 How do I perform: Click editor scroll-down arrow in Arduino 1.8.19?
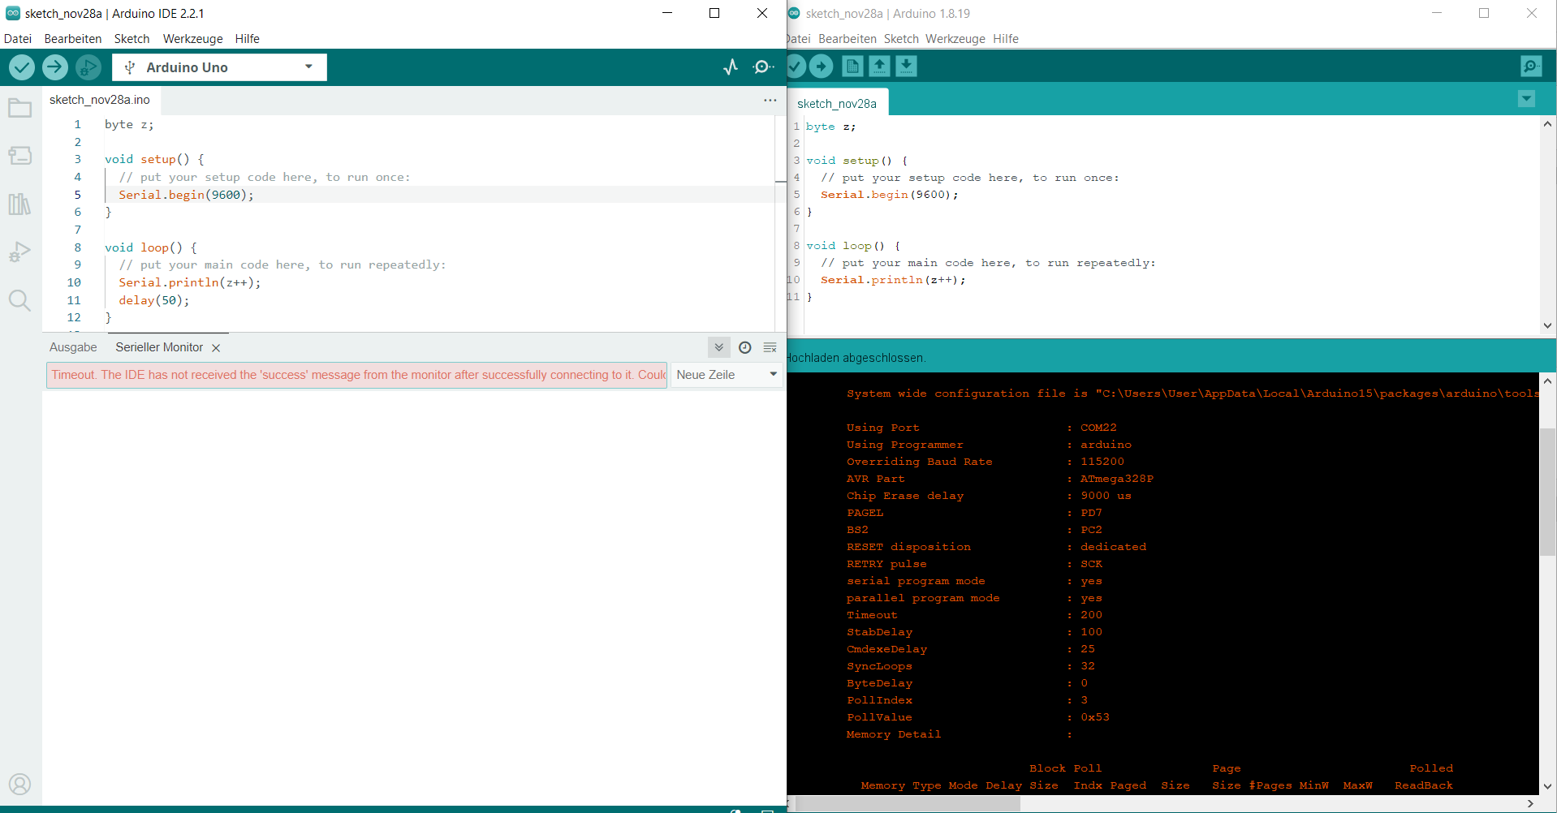[1547, 325]
